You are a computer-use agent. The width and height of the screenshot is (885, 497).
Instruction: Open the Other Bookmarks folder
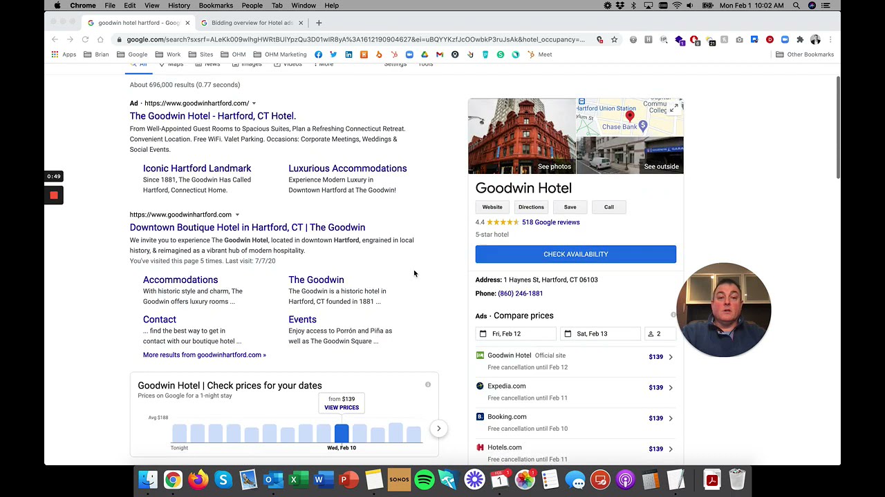click(x=805, y=55)
